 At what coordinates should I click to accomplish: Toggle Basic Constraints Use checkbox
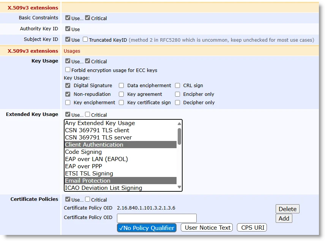click(68, 18)
